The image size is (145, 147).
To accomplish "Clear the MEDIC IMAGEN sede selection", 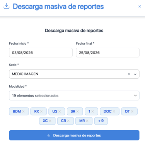I will (129, 74).
